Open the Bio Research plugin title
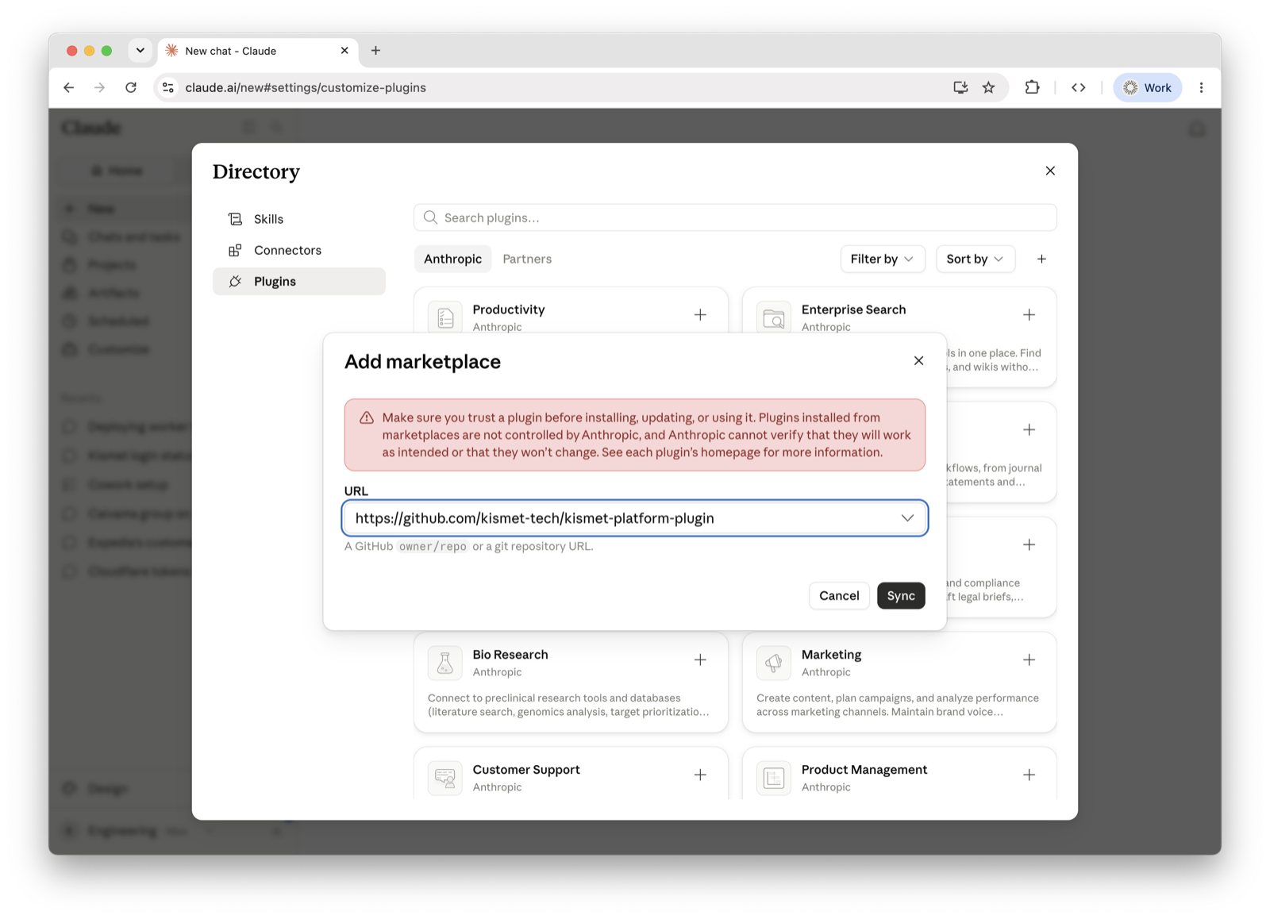 [510, 655]
